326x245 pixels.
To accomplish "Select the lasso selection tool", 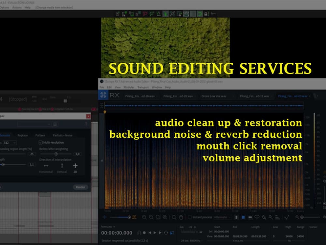I will click(x=257, y=217).
